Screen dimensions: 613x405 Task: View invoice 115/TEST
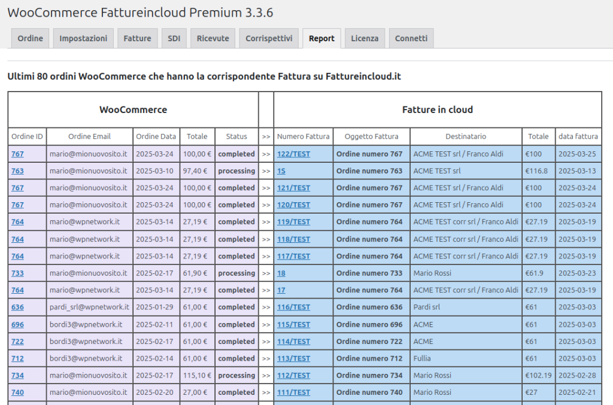(x=293, y=325)
